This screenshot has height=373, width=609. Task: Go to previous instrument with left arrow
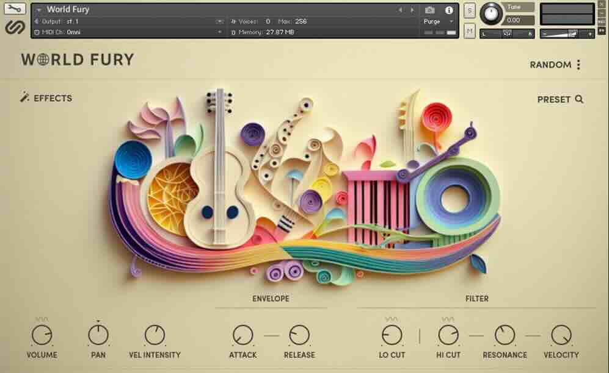coord(401,10)
